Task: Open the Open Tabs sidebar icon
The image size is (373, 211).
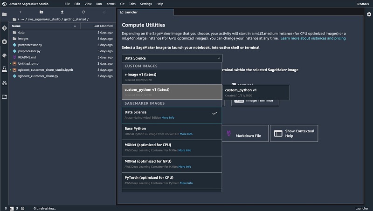Action: 4,97
